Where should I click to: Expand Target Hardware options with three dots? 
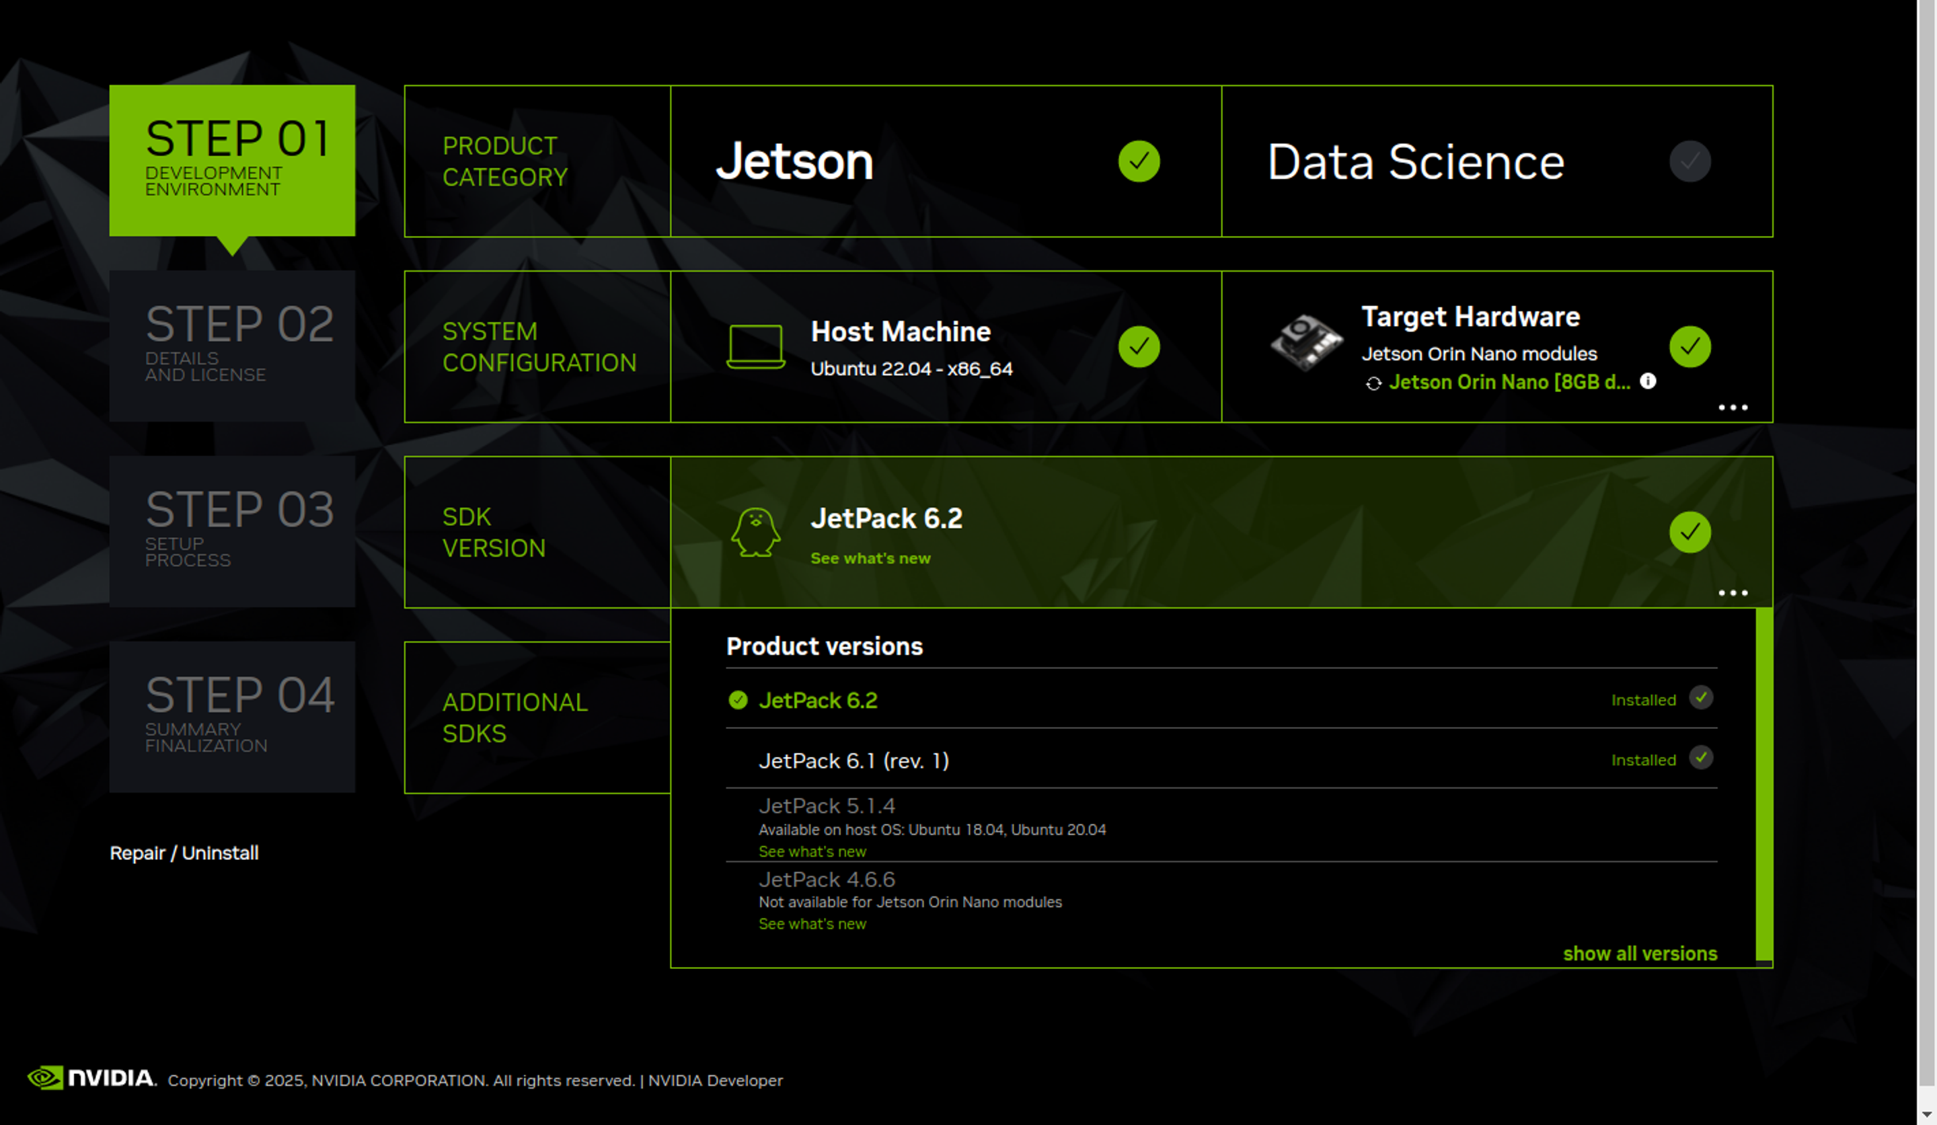pos(1732,408)
